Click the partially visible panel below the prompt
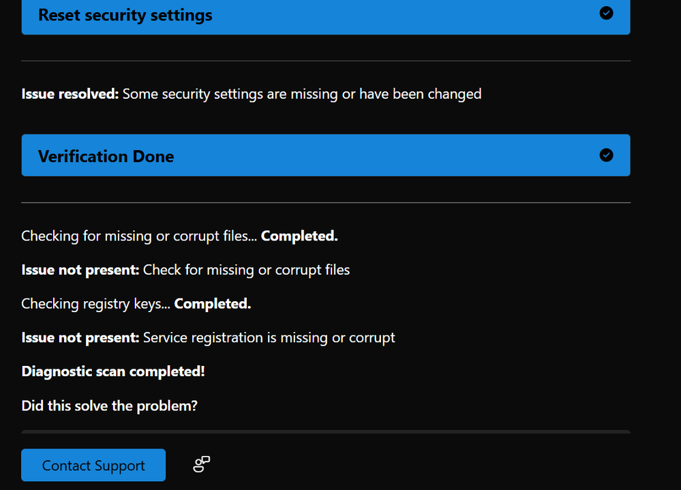The width and height of the screenshot is (681, 490). pyautogui.click(x=326, y=432)
